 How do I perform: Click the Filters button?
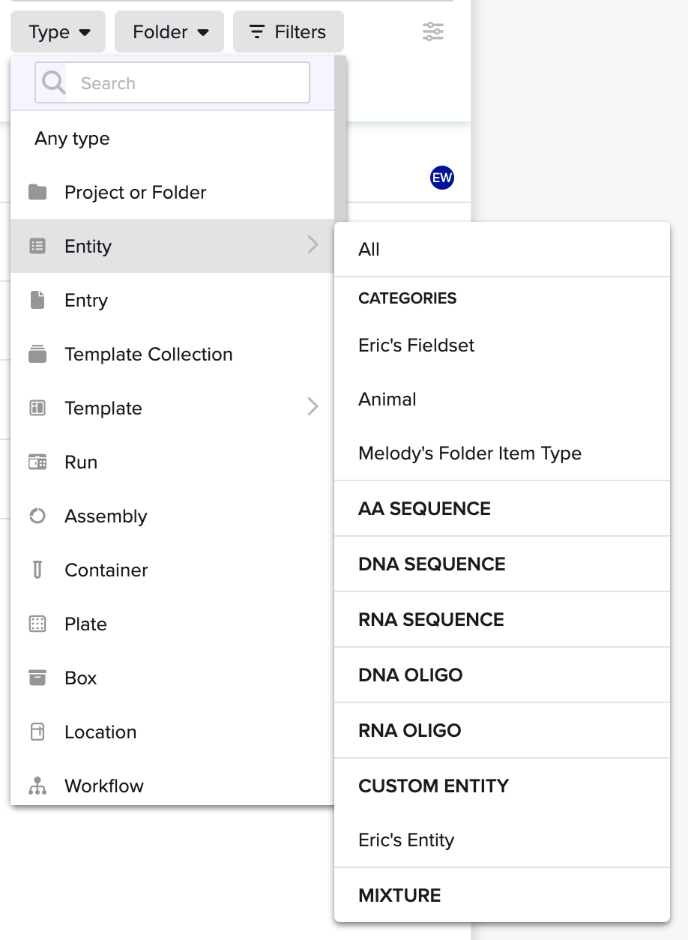coord(289,32)
